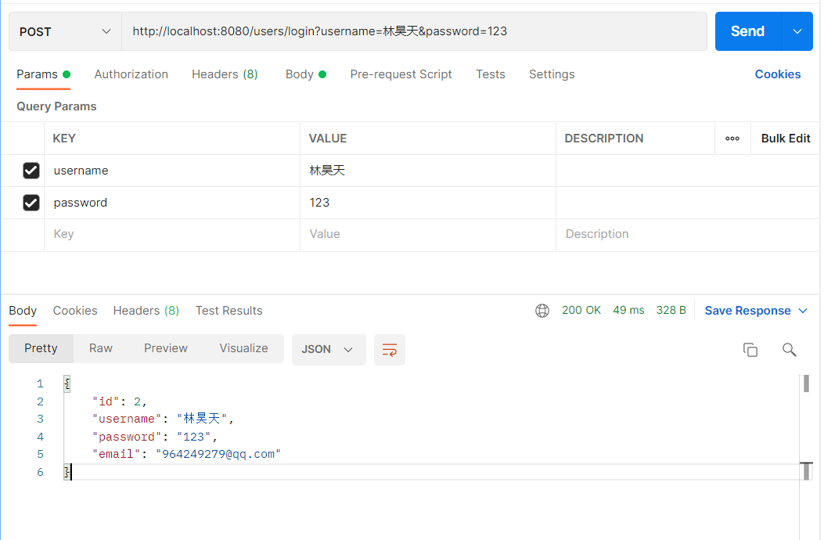This screenshot has height=540, width=824.
Task: Open the response Headers (8) tab
Action: pos(146,311)
